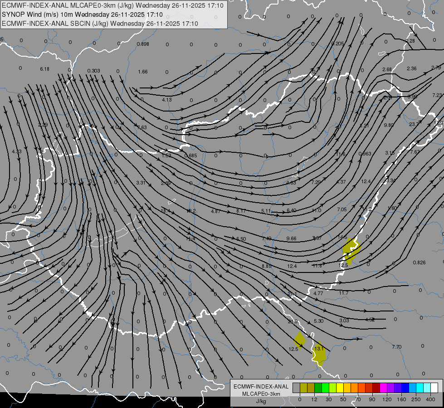Image resolution: width=444 pixels, height=408 pixels.
Task: Click the MLCAPE0-3km title line
Action: (x=112, y=5)
